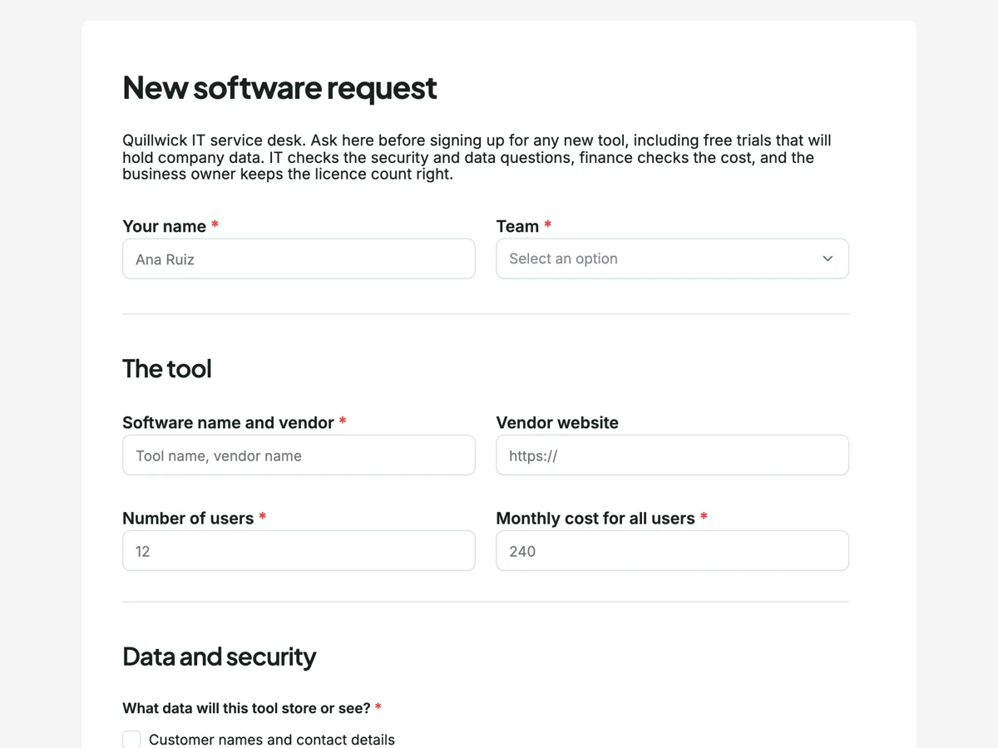Screen dimensions: 998x748
Task: Click the Number of users field
Action: 299,551
